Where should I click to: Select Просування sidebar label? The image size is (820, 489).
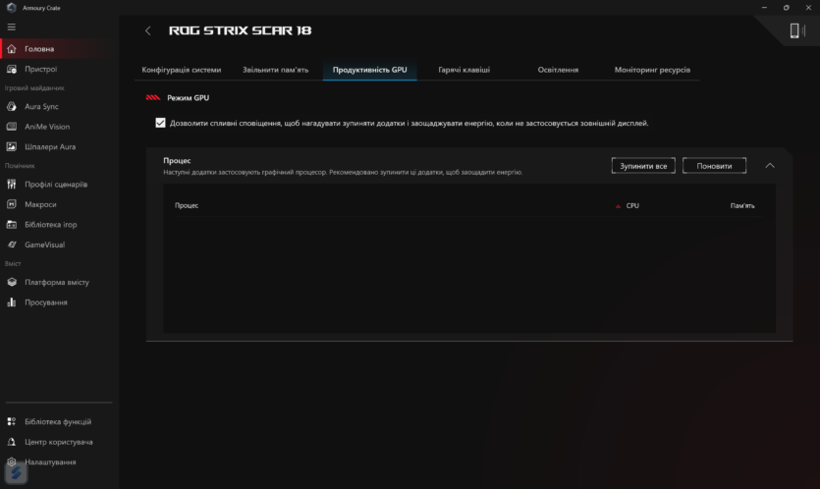(46, 302)
